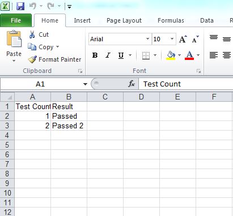Expand the Name Box dropdown arrow
233x216 pixels.
click(85, 84)
